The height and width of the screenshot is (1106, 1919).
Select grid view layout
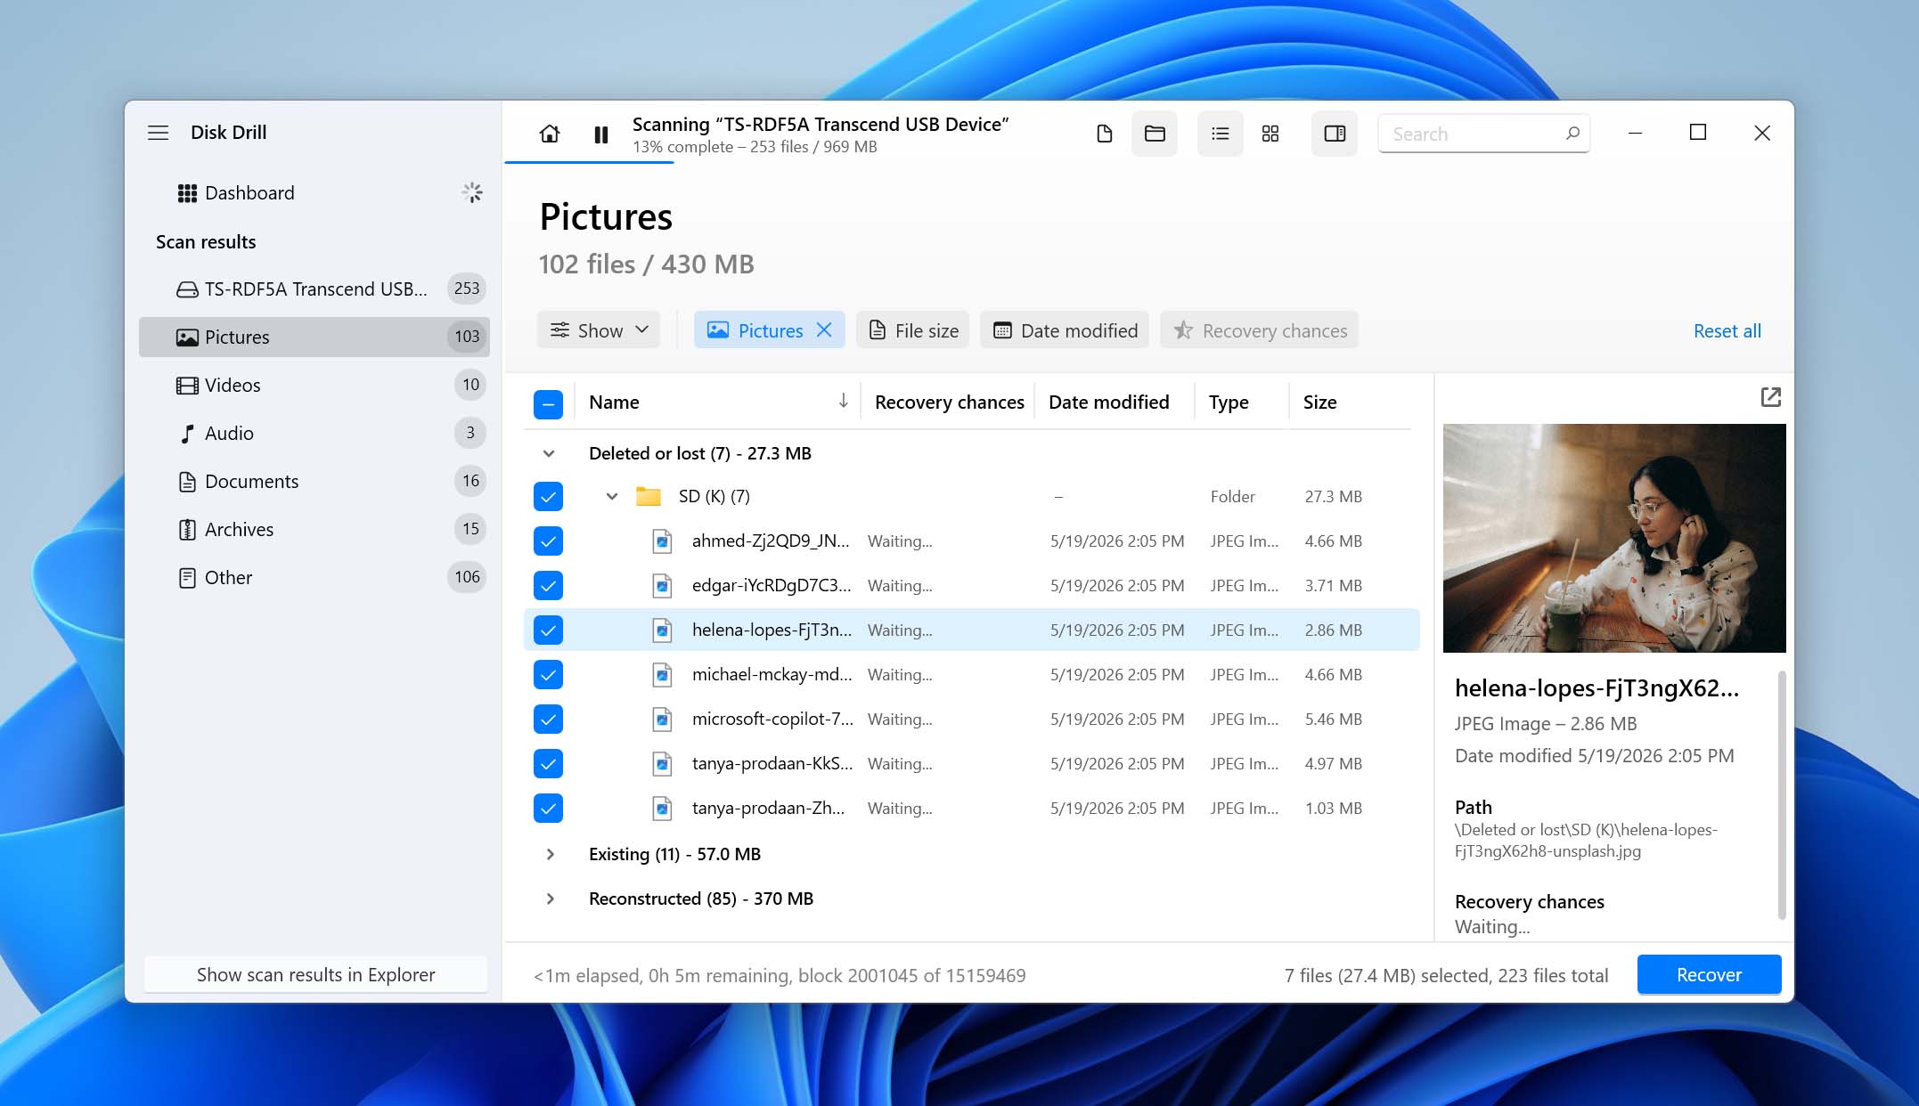pos(1270,134)
